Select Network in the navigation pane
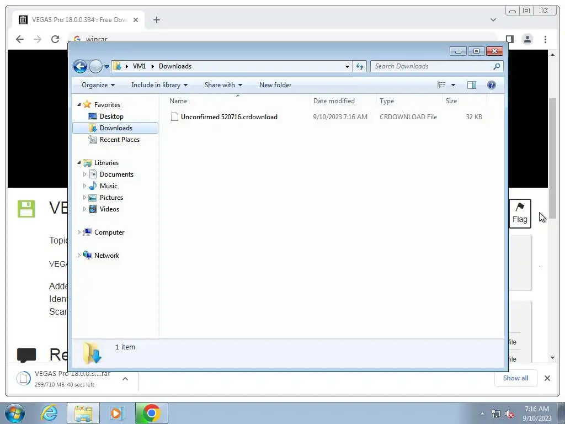565x424 pixels. (106, 256)
